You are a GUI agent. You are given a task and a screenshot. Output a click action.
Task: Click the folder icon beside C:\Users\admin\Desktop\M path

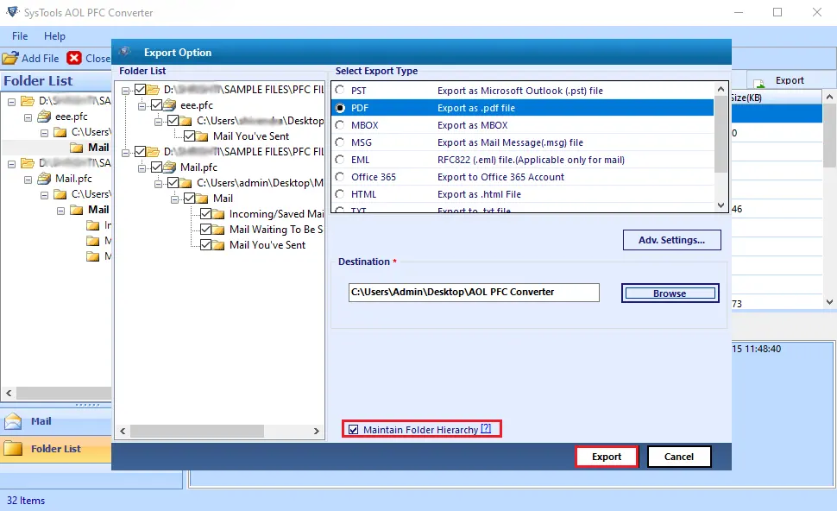pyautogui.click(x=186, y=183)
